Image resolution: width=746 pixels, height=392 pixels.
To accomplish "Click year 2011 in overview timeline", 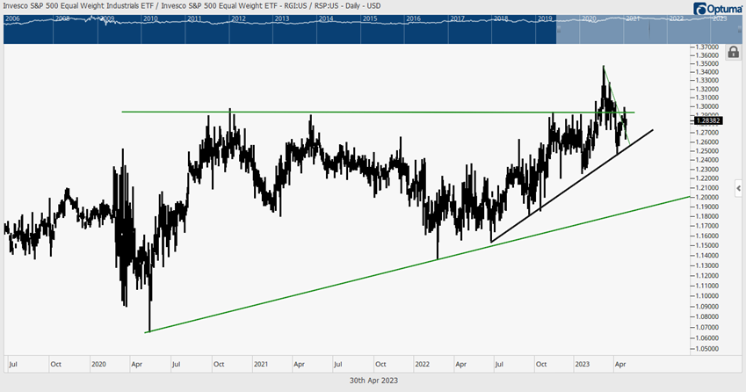I will click(194, 18).
